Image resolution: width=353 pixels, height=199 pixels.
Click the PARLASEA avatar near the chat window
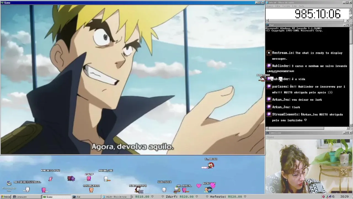click(262, 79)
